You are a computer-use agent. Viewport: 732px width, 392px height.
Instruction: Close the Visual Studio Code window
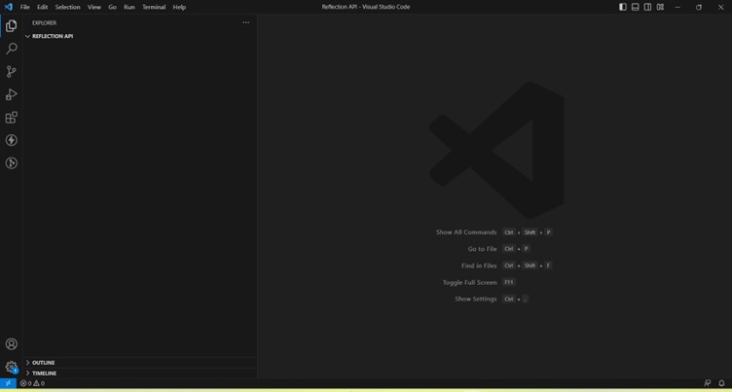(720, 7)
